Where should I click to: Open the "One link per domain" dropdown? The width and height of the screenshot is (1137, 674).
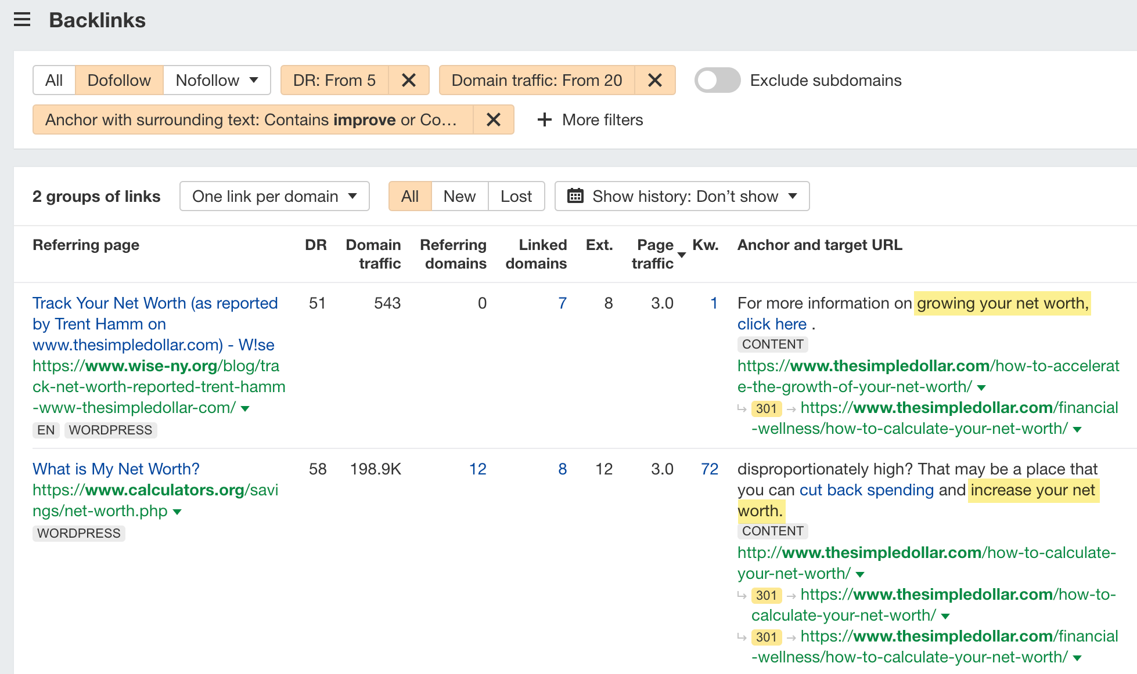click(274, 196)
